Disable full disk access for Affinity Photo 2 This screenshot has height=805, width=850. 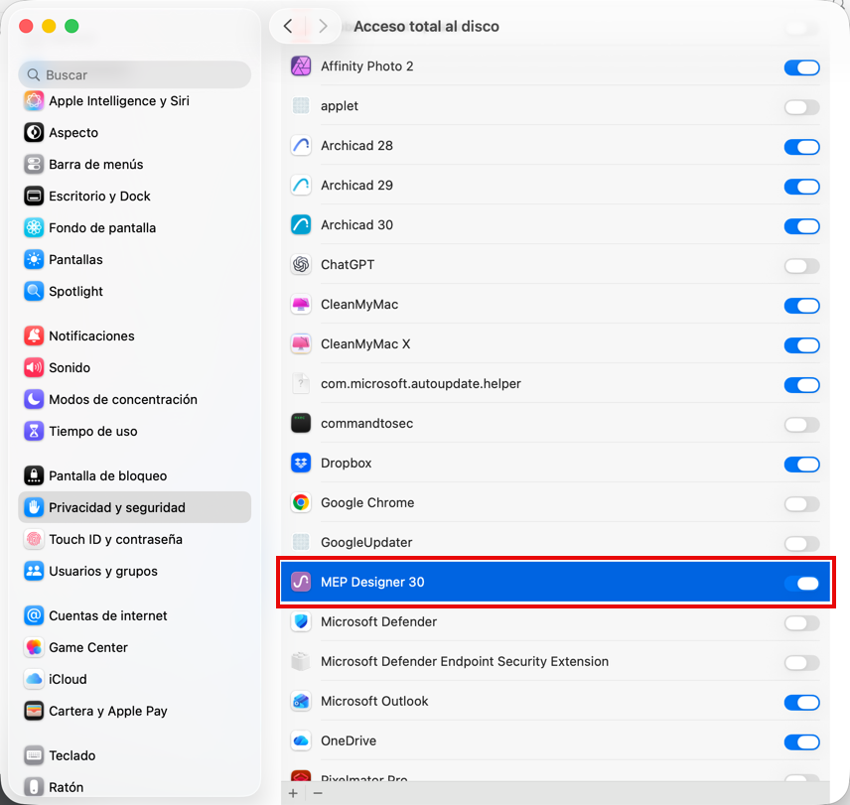[x=801, y=67]
